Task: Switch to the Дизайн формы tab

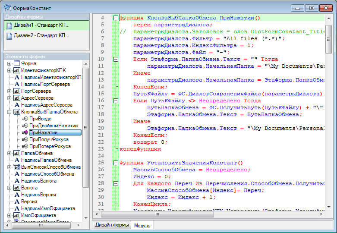Action: coord(112,225)
